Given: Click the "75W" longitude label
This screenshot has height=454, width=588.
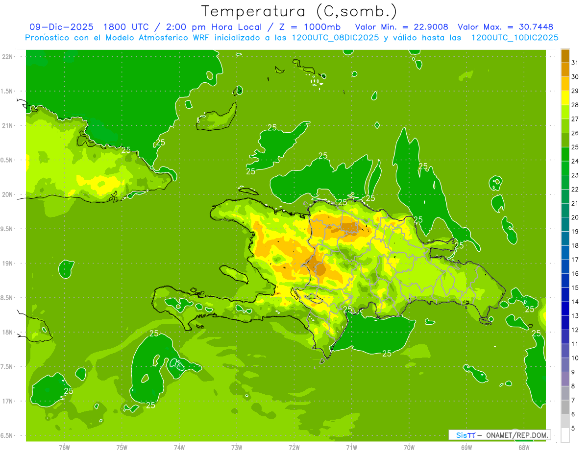Looking at the screenshot, I should (x=122, y=447).
